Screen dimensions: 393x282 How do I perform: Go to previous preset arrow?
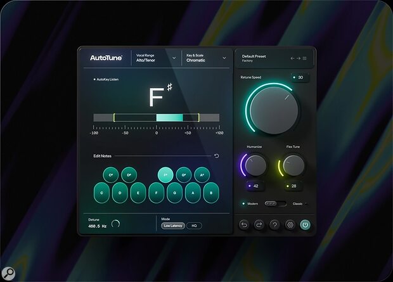click(x=292, y=58)
